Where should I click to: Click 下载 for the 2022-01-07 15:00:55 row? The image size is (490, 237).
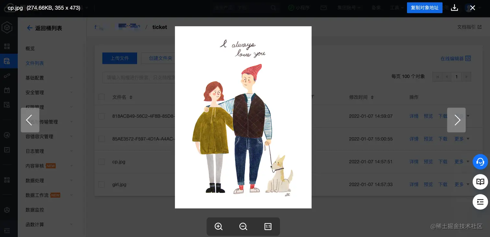click(x=443, y=139)
